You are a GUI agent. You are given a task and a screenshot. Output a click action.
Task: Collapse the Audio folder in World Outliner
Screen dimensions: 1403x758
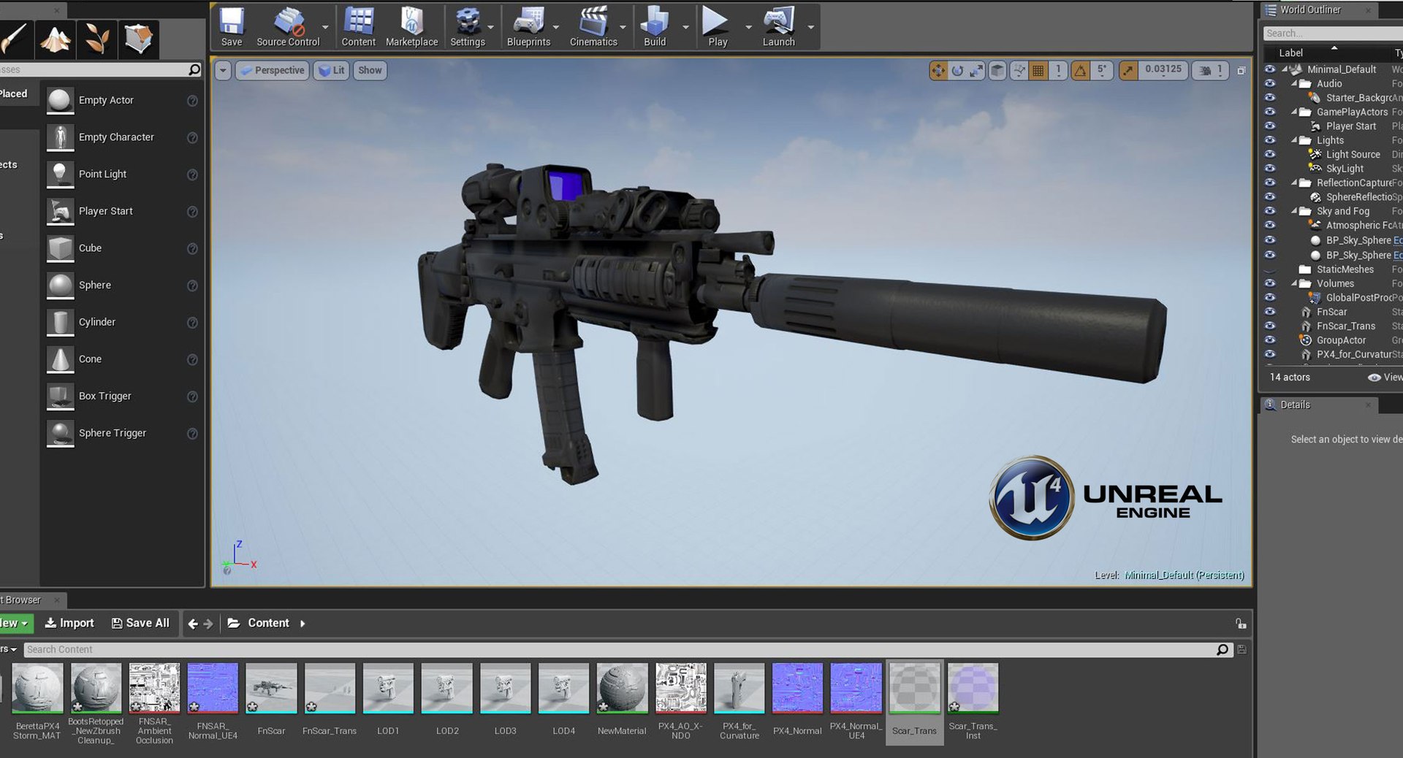point(1295,83)
